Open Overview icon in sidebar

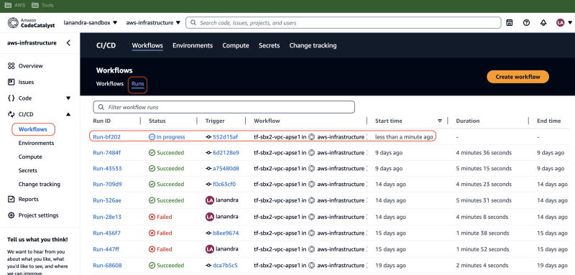click(11, 66)
